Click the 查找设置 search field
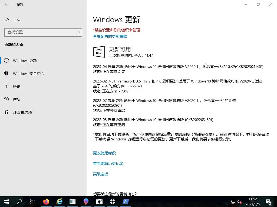The width and height of the screenshot is (277, 207). pos(43,32)
